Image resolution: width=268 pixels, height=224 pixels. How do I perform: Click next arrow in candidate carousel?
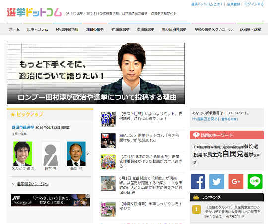(x=87, y=154)
